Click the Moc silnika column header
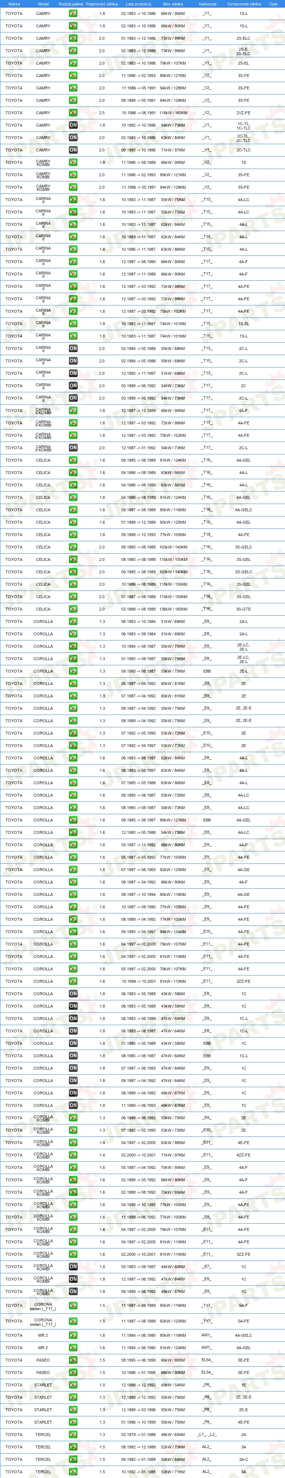Screen dimensions: 285x1478 coord(173,4)
